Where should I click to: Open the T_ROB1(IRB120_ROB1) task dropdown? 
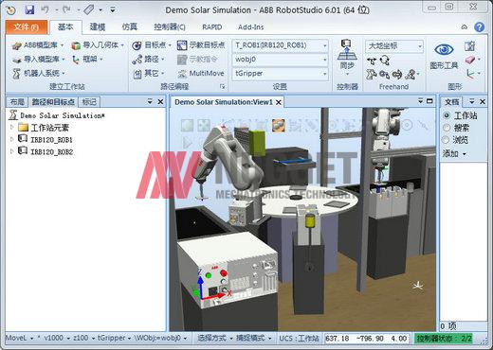pos(280,45)
